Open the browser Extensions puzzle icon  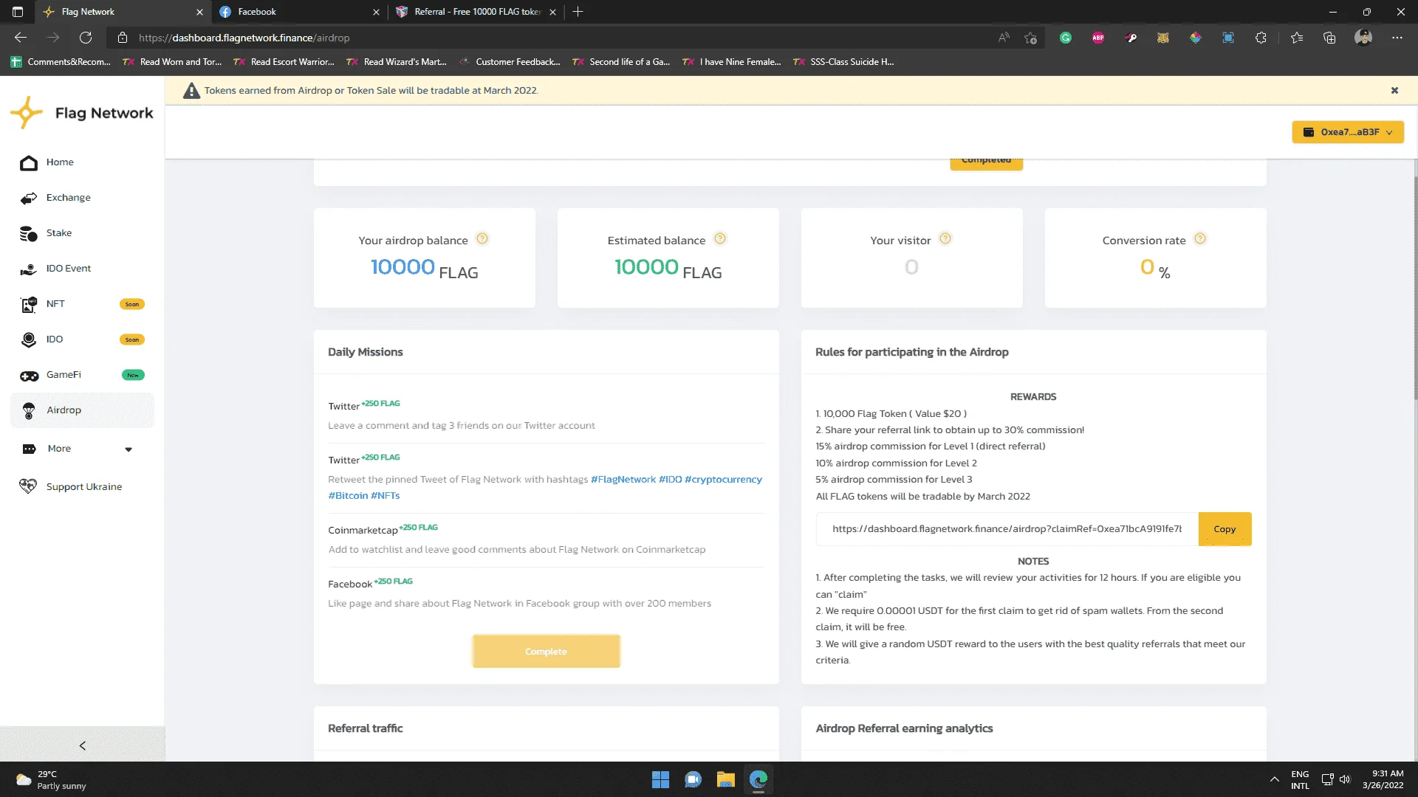pyautogui.click(x=1261, y=38)
